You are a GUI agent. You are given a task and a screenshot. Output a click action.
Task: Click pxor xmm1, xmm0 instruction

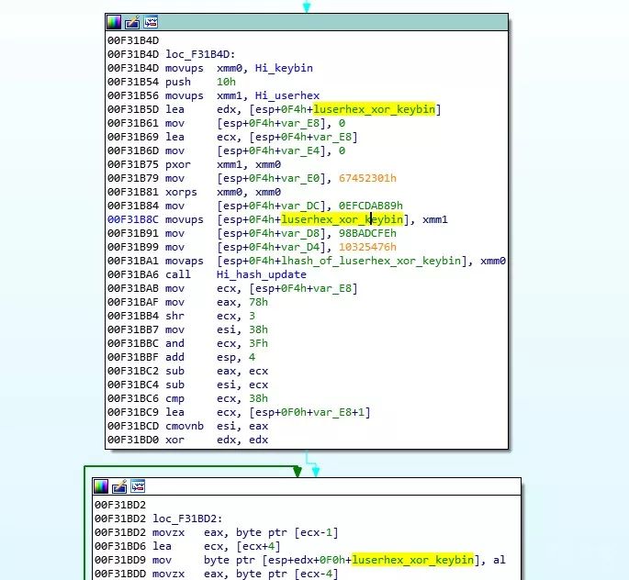[x=223, y=164]
